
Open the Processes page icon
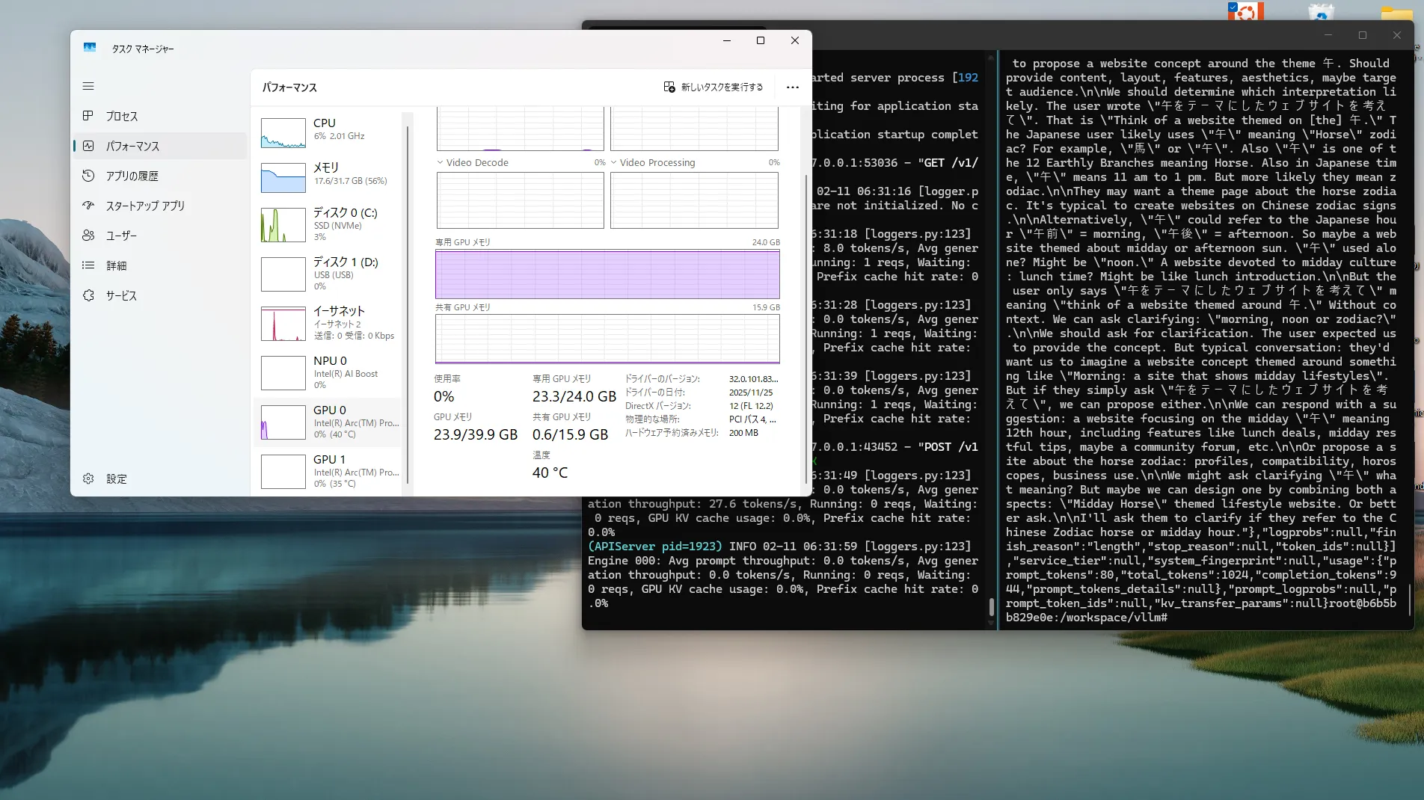pos(88,116)
